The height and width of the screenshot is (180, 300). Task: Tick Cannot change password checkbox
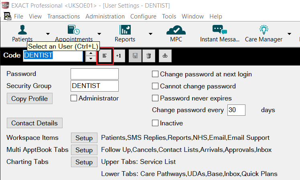click(x=155, y=86)
